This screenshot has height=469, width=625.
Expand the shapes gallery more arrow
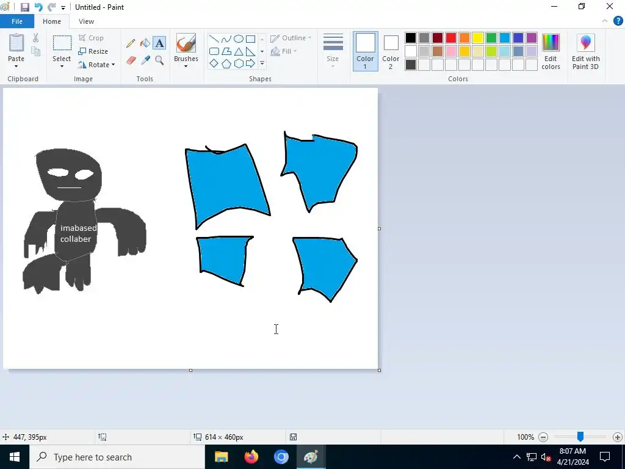coord(262,64)
